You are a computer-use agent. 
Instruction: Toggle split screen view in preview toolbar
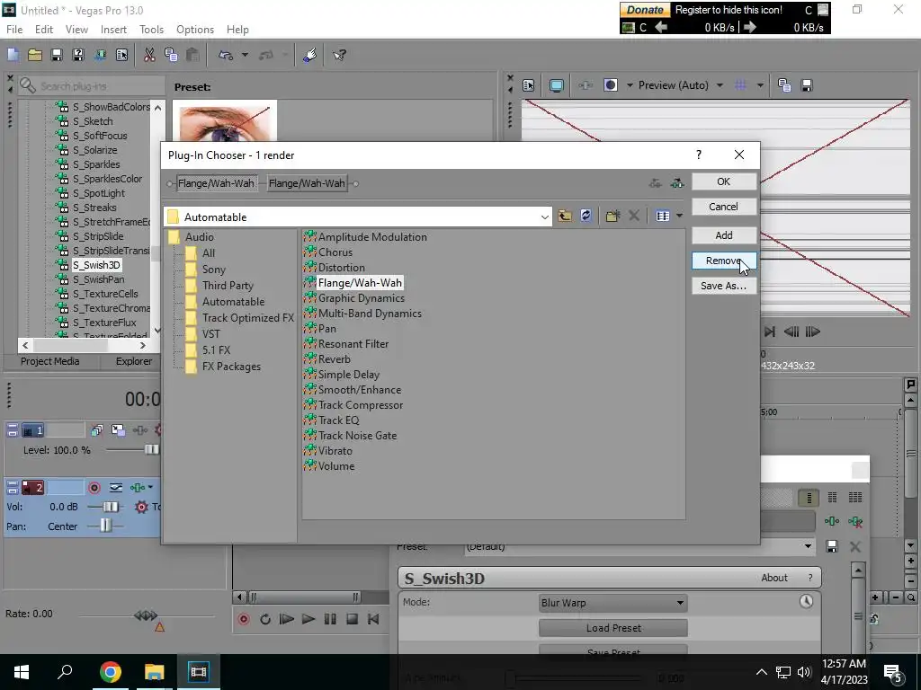[611, 85]
